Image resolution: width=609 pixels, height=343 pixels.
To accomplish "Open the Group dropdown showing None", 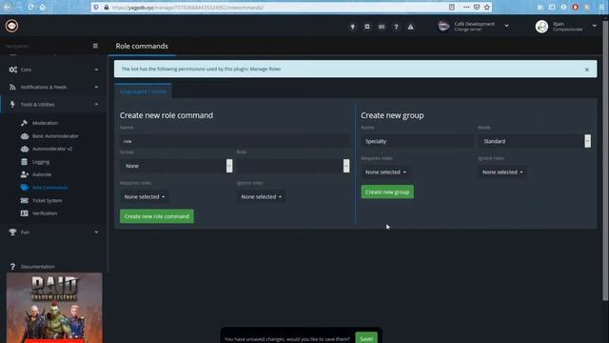I will coord(176,166).
